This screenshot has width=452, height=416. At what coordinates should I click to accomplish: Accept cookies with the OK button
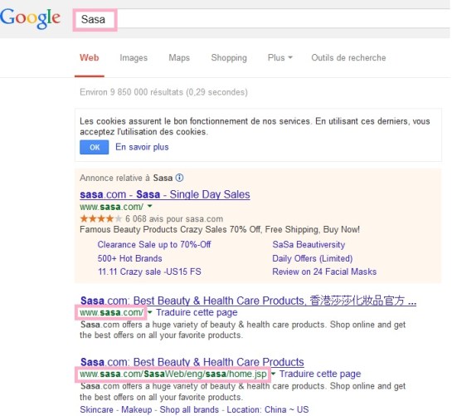click(x=95, y=147)
